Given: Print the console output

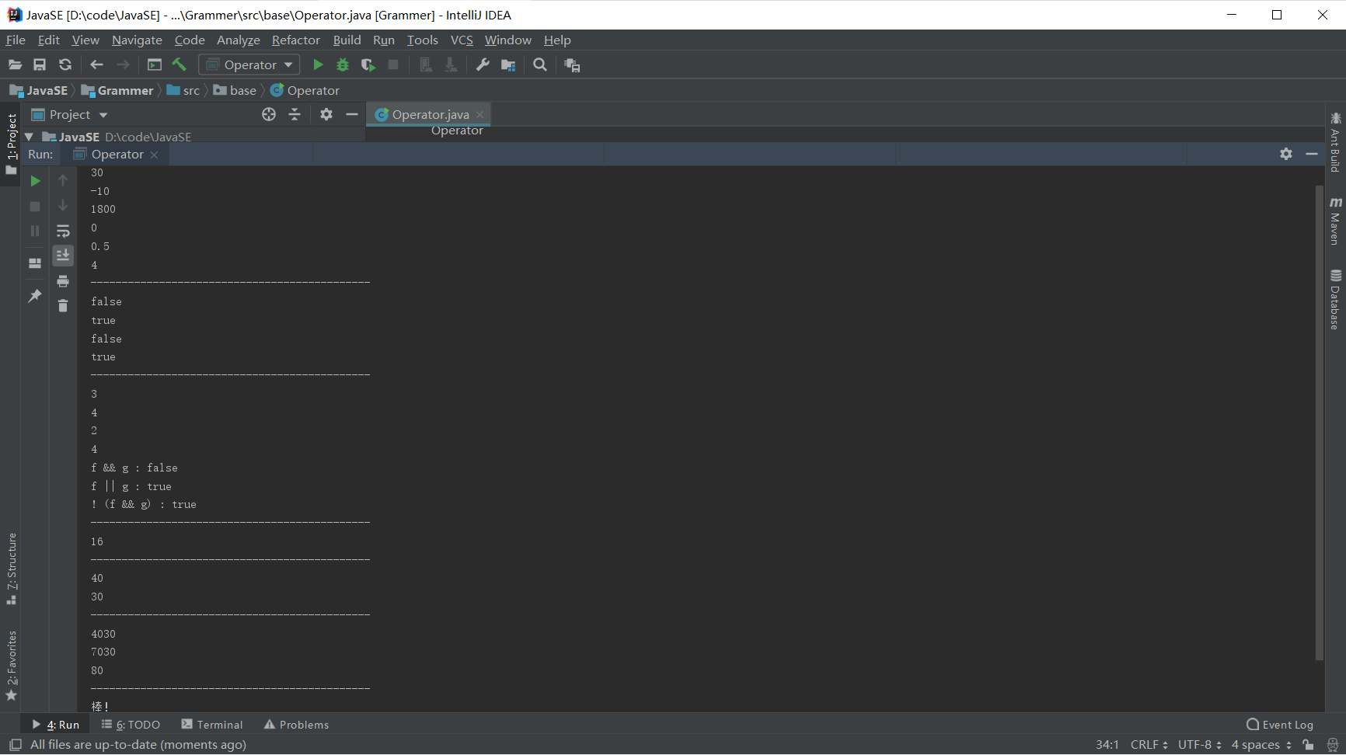Looking at the screenshot, I should tap(63, 281).
